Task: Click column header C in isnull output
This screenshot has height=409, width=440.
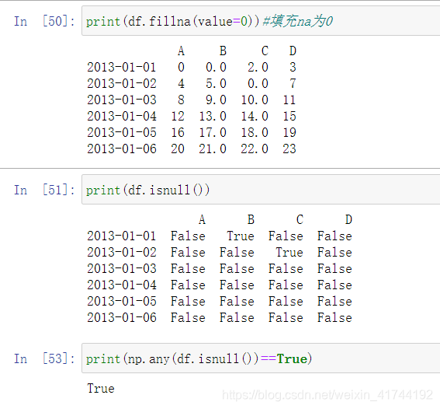Action: 300,219
